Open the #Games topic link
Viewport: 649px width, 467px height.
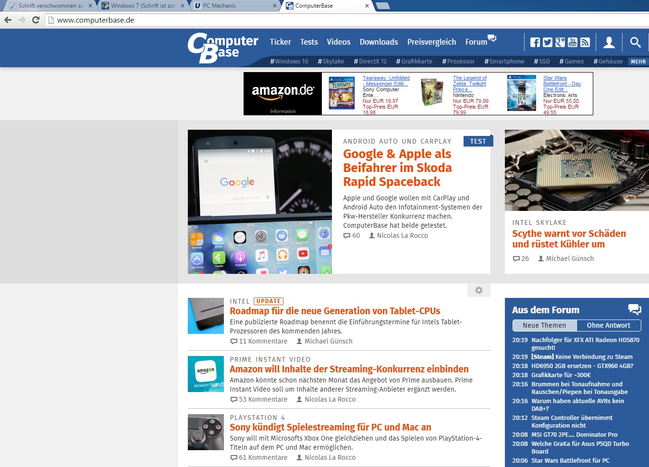(x=572, y=61)
